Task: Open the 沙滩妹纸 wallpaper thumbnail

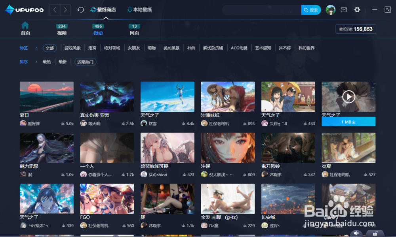Action: 228,97
